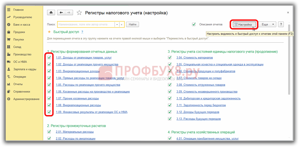Screen dimensions: 299x147
Task: Uncheck the 3.04 Стоимость материалов checkbox
Action: pos(170,57)
